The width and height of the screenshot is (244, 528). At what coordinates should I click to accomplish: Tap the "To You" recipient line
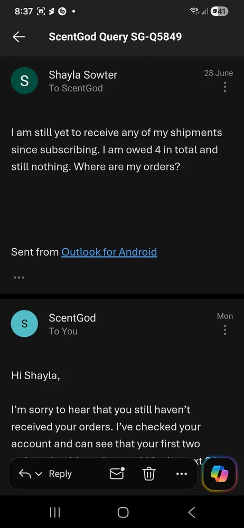click(63, 332)
